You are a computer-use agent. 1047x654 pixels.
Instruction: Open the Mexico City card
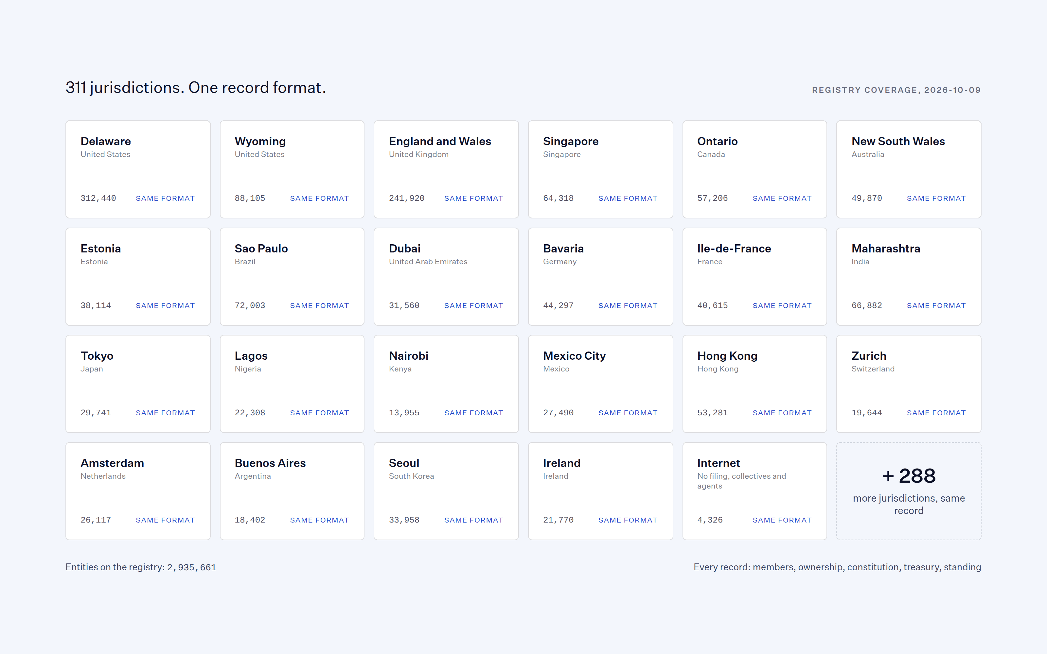tap(600, 384)
